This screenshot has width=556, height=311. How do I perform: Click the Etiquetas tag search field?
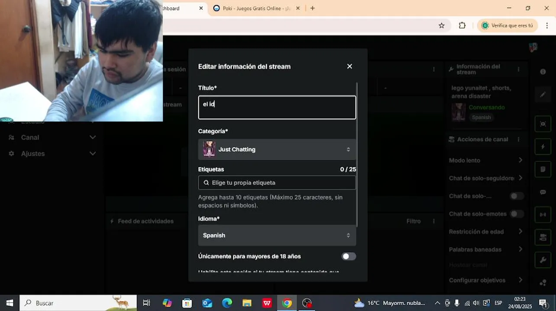click(277, 183)
